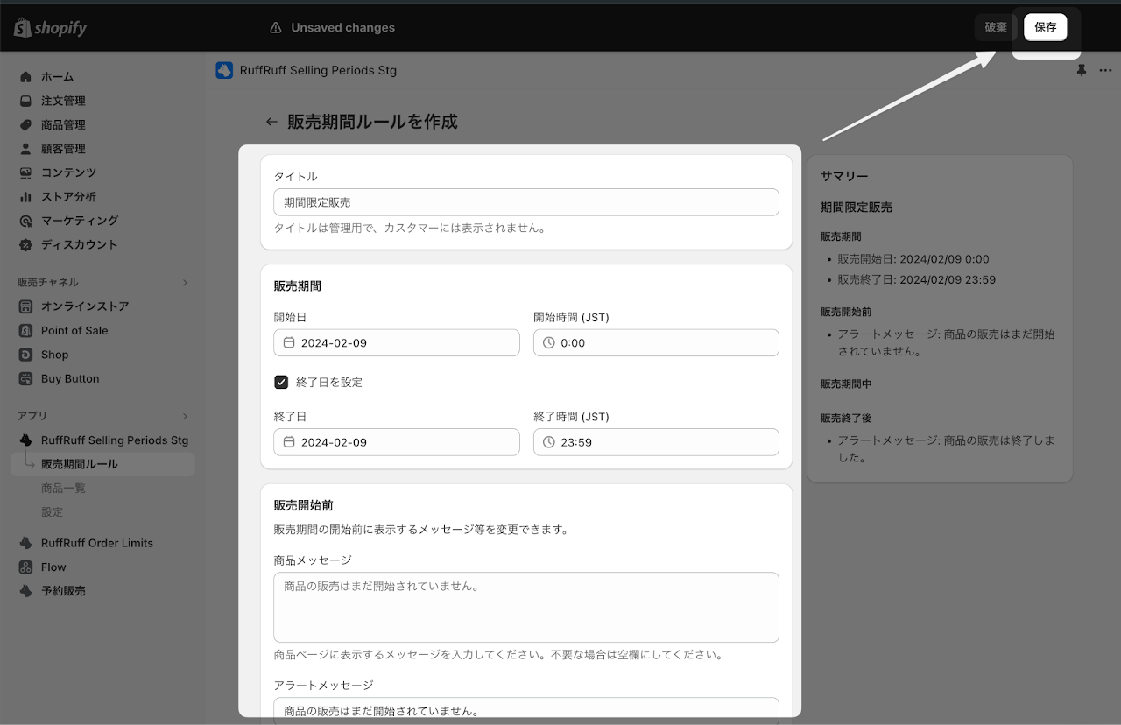
Task: Click the calendar icon in 終了日 field
Action: pyautogui.click(x=289, y=442)
